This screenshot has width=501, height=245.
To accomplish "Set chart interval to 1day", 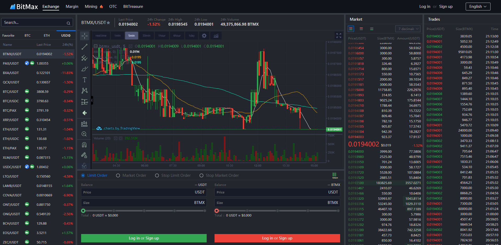I will pyautogui.click(x=192, y=36).
